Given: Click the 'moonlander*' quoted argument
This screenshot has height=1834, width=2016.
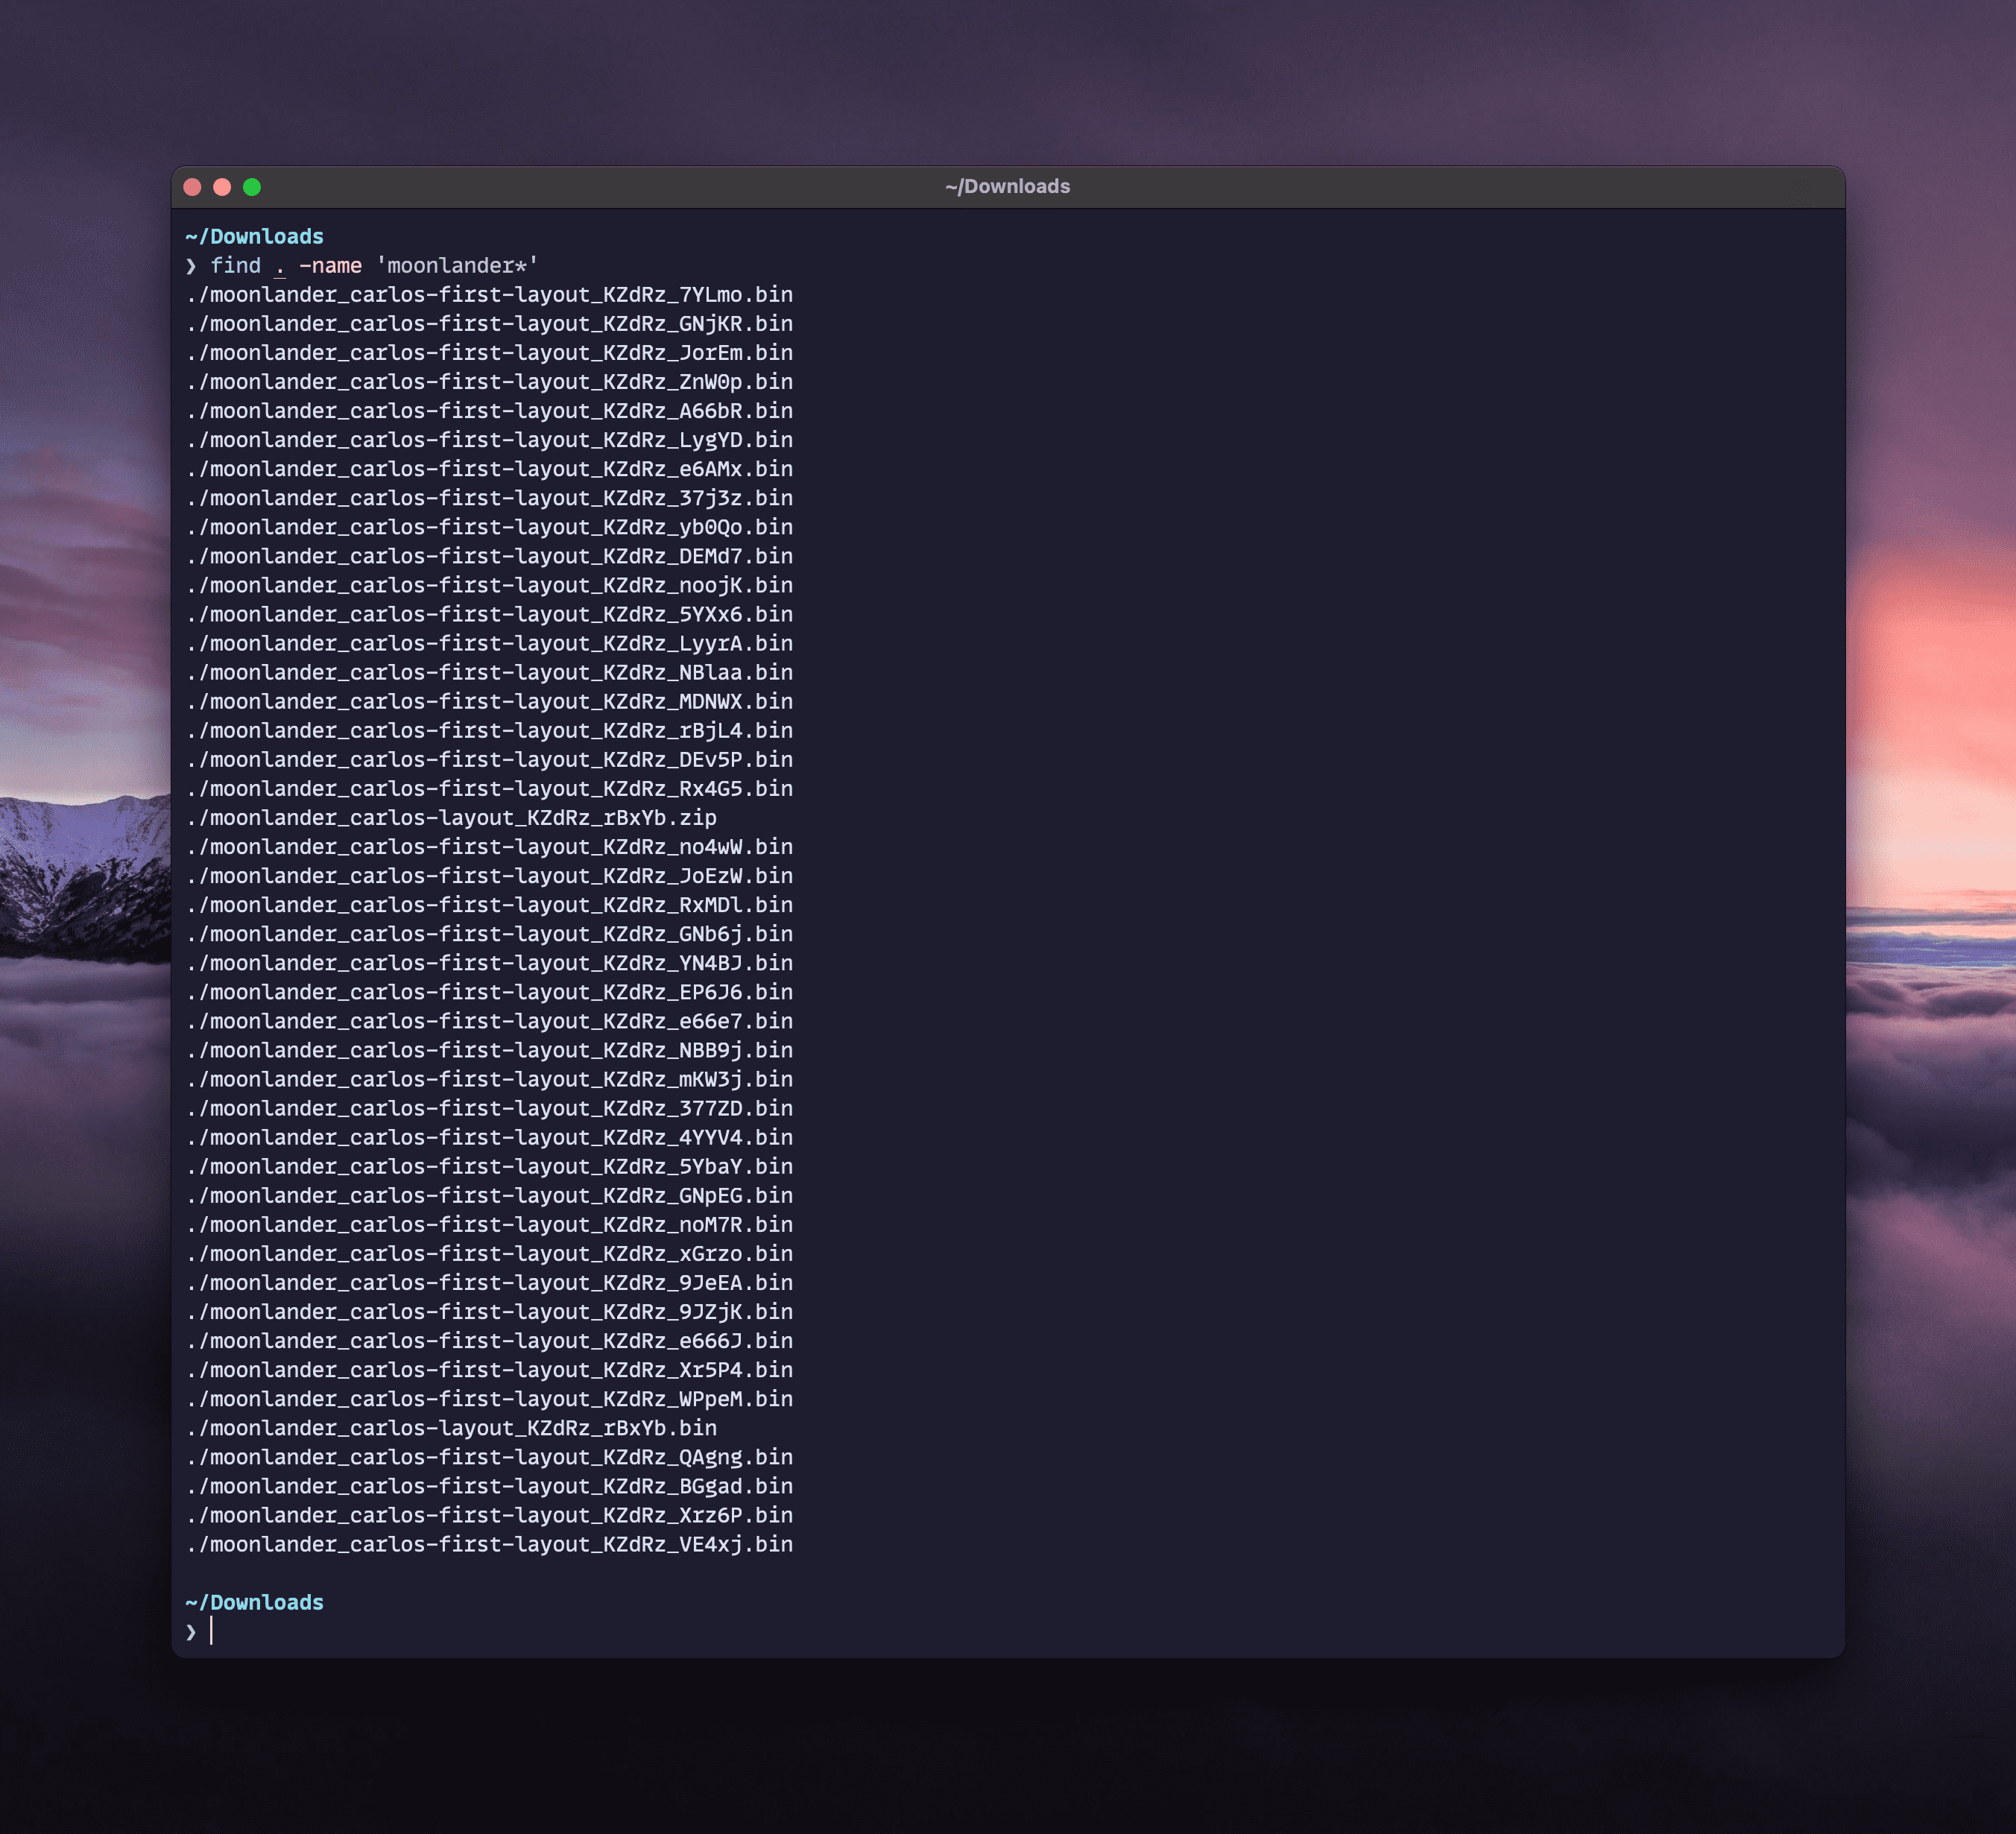Looking at the screenshot, I should tap(457, 266).
